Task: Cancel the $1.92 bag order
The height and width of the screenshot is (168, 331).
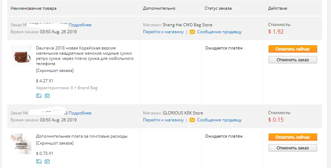Action: click(x=293, y=60)
